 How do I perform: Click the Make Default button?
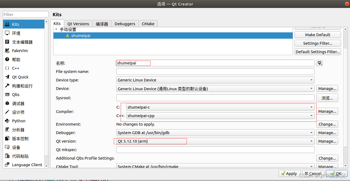click(317, 35)
